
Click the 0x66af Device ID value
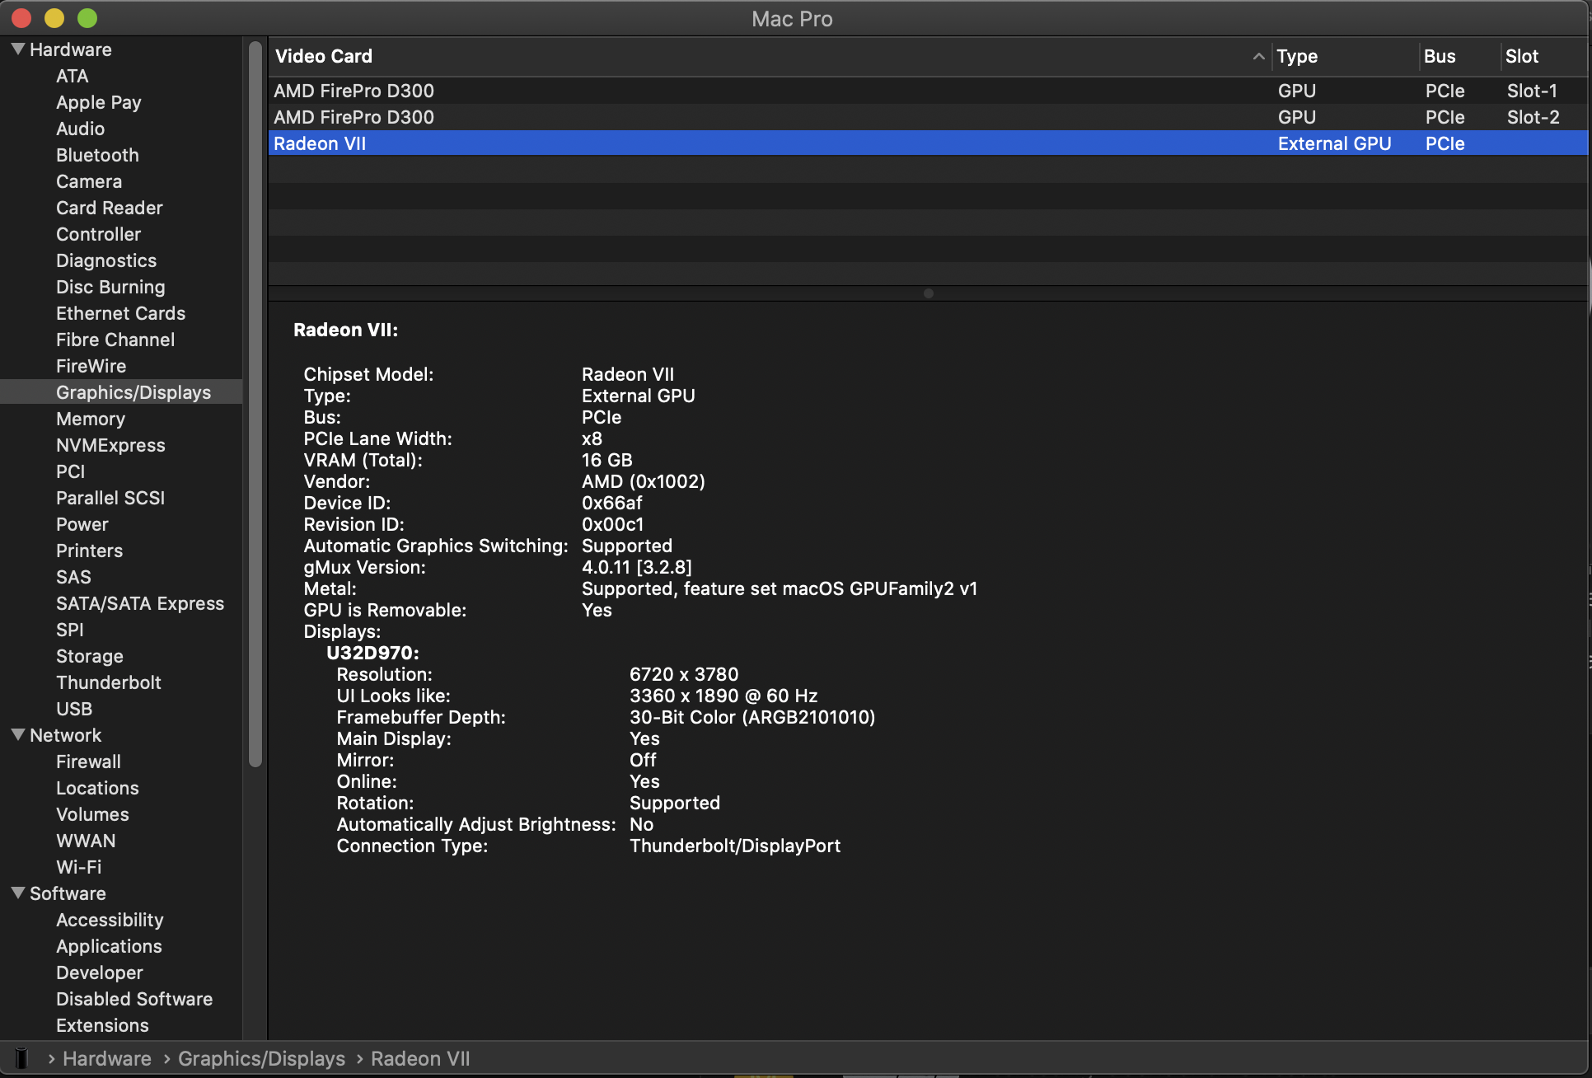click(611, 503)
